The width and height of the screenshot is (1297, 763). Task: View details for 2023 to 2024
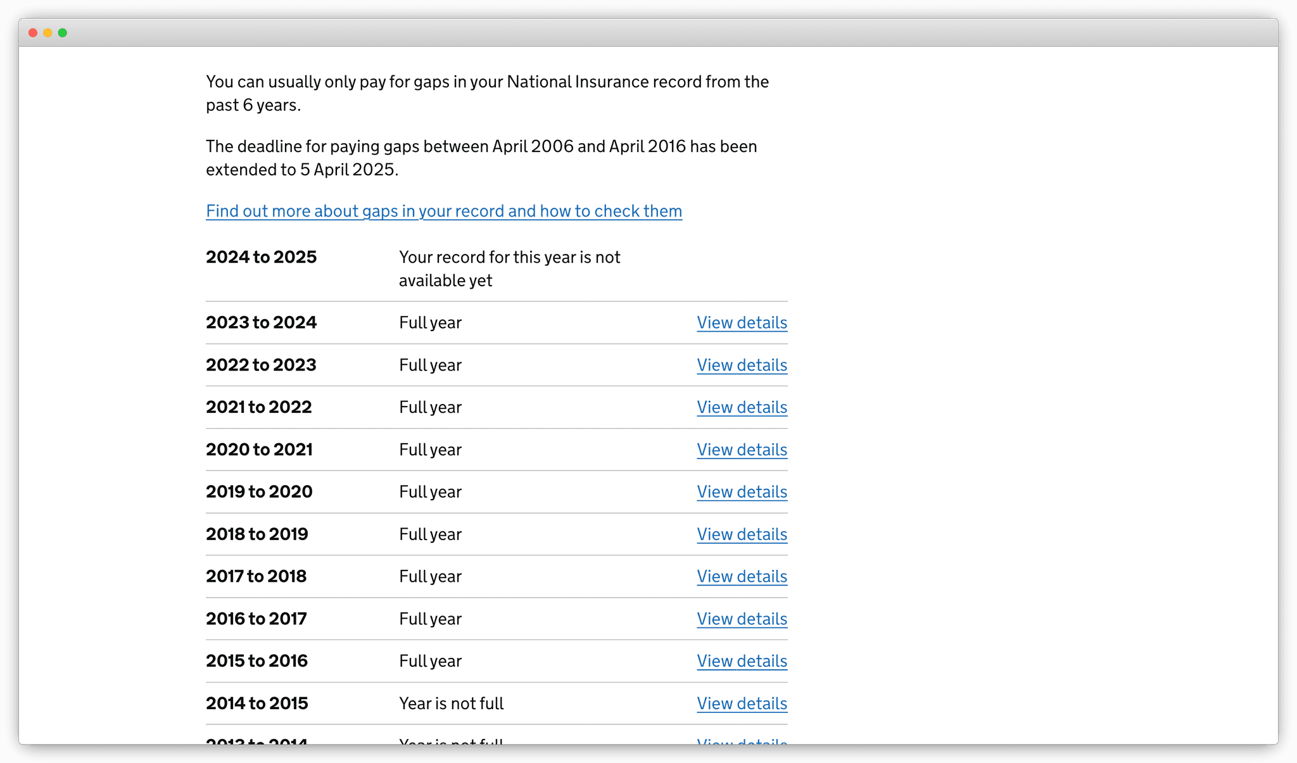[741, 323]
